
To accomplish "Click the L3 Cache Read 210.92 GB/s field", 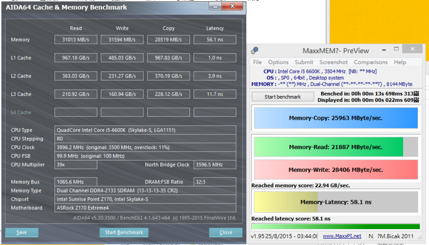I will point(76,94).
